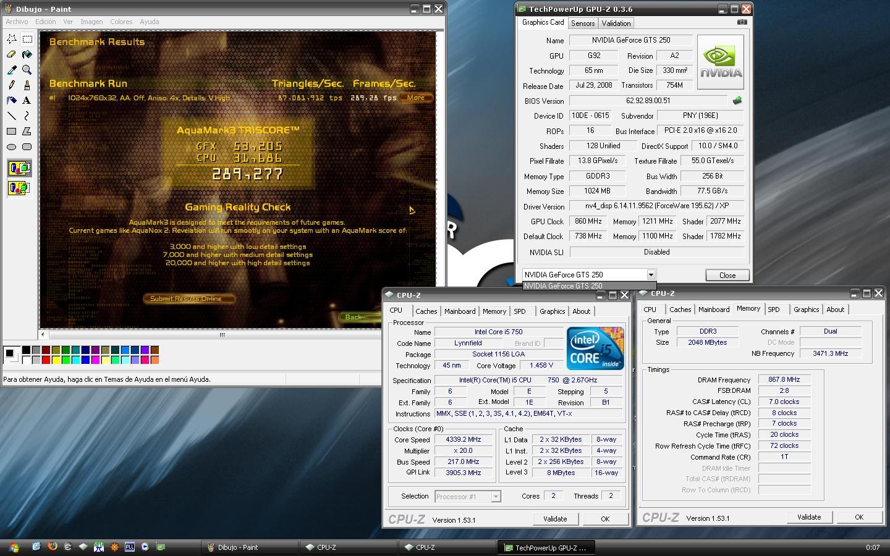This screenshot has height=556, width=890.
Task: Open the Processor #1 Selection dropdown in CPU-Z
Action: [496, 496]
